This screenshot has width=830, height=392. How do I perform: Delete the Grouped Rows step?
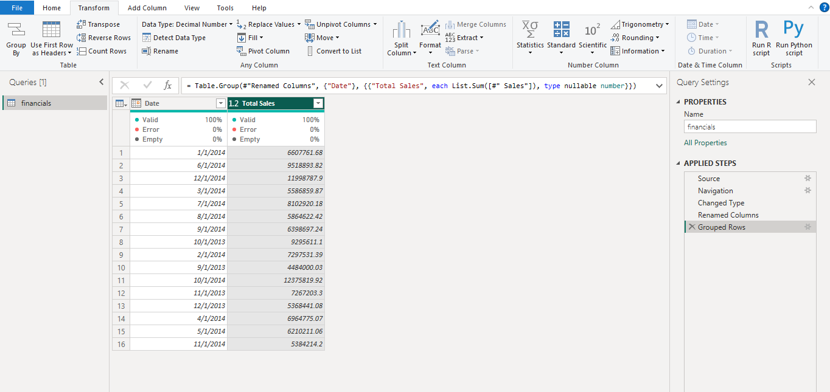pyautogui.click(x=692, y=227)
